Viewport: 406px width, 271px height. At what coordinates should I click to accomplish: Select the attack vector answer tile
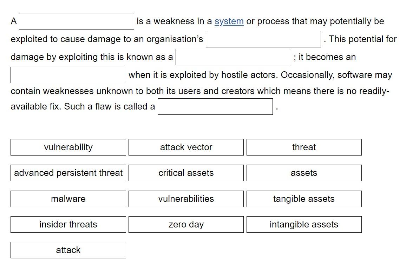point(186,147)
